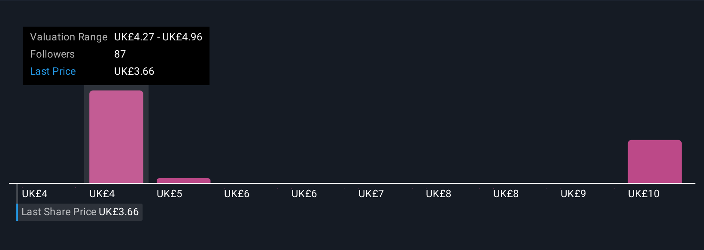Click the UK£8 label next to UK£7

pos(439,194)
